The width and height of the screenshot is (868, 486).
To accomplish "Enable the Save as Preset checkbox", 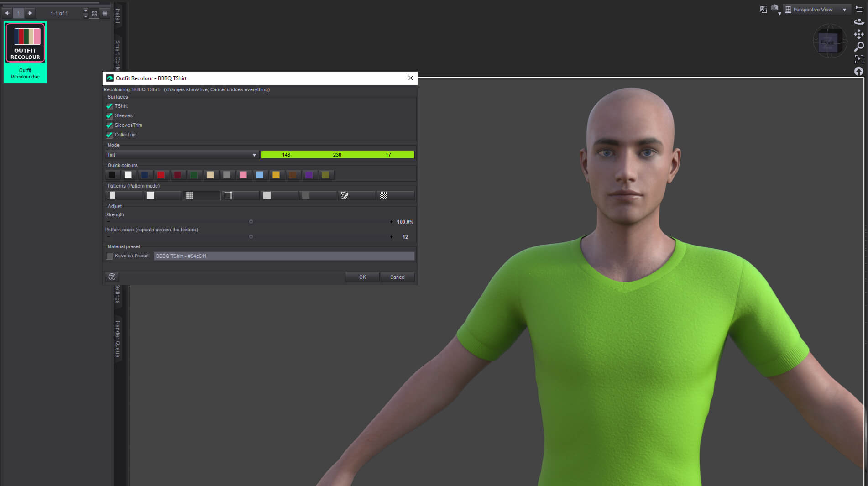I will 110,256.
